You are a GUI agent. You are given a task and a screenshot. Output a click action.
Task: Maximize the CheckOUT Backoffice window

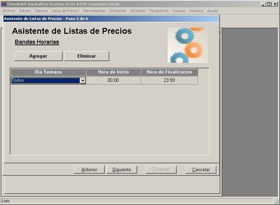269,4
